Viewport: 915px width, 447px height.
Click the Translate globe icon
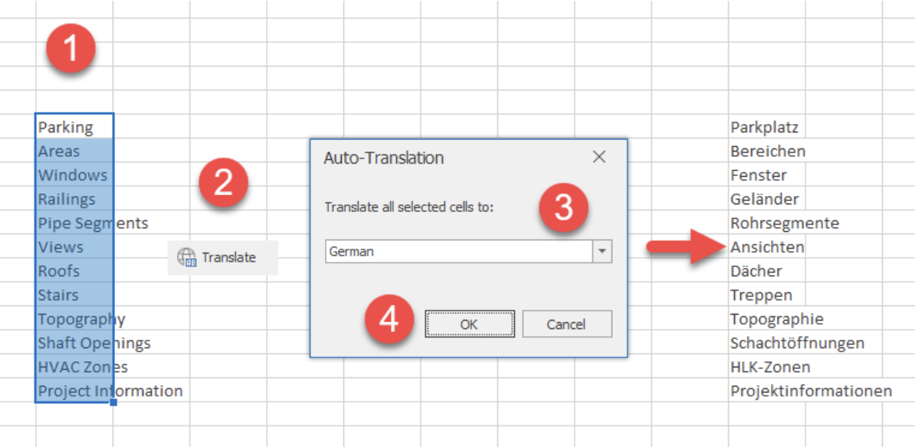pos(188,258)
